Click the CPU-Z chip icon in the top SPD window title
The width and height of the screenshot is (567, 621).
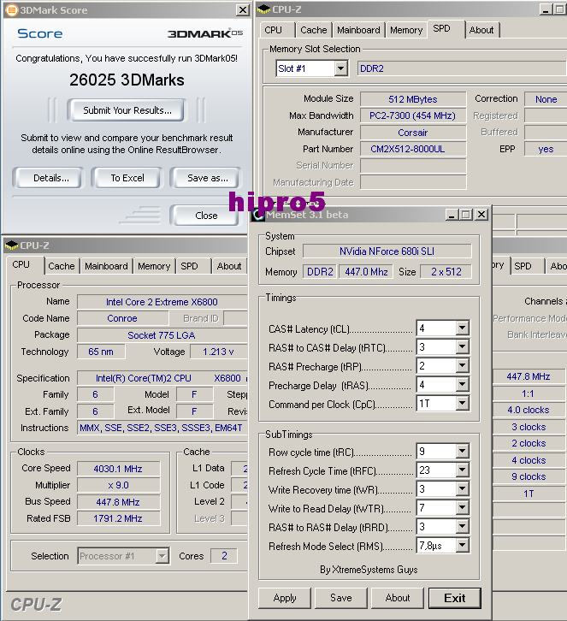pos(263,9)
